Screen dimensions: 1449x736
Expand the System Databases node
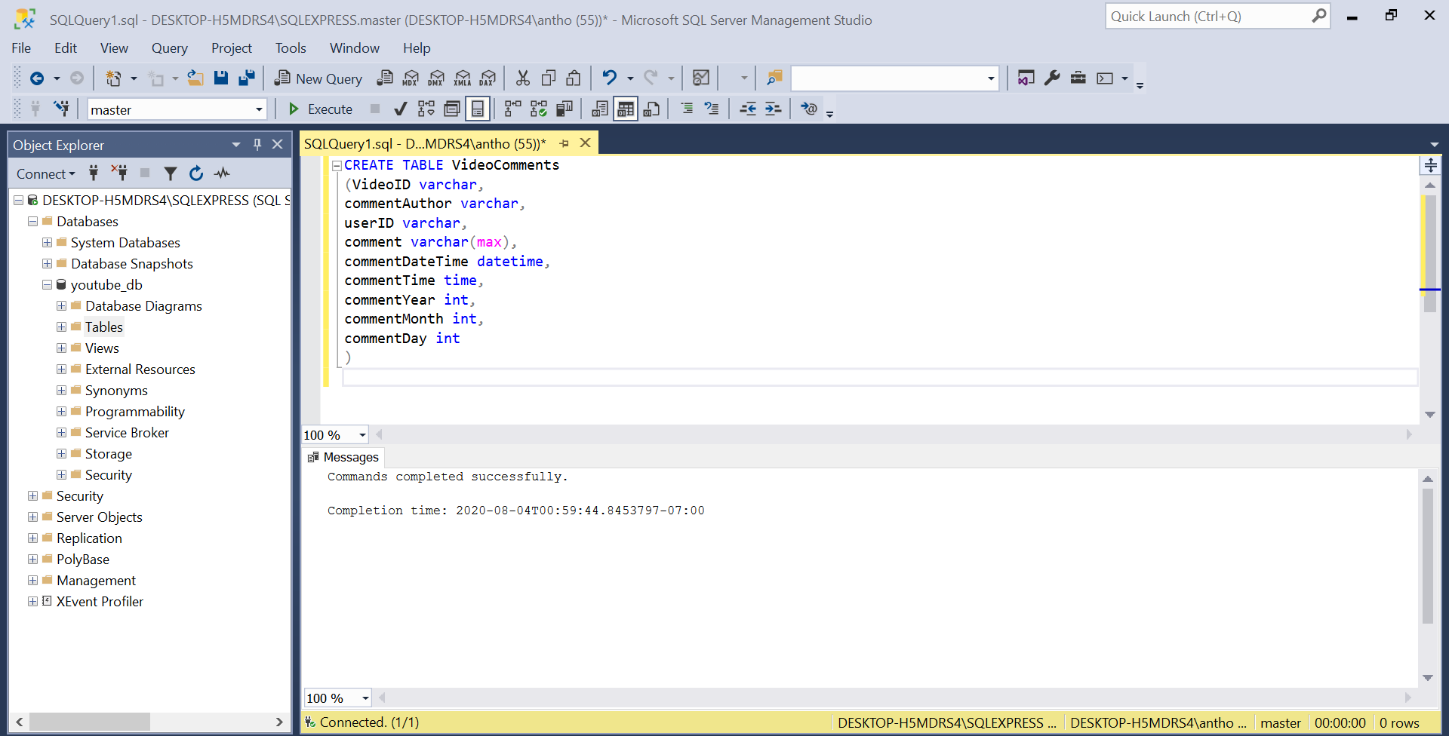47,242
